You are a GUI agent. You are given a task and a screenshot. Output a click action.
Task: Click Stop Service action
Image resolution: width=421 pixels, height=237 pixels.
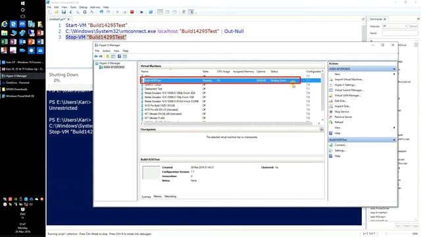click(341, 112)
